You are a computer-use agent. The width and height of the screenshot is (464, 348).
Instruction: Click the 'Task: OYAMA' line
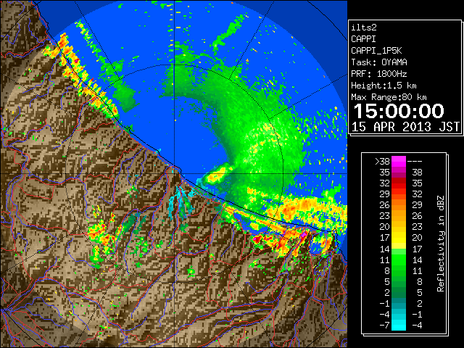[x=378, y=62]
